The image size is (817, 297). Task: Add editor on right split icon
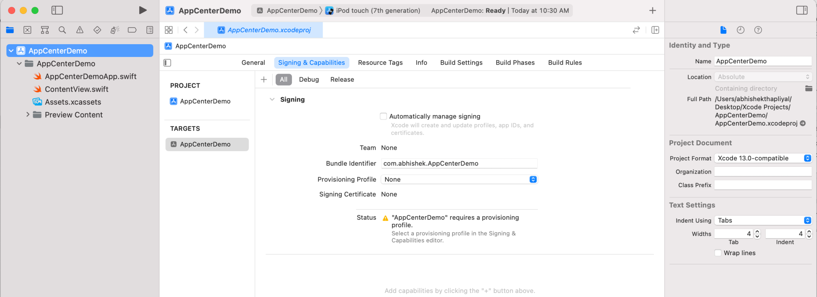click(x=655, y=30)
